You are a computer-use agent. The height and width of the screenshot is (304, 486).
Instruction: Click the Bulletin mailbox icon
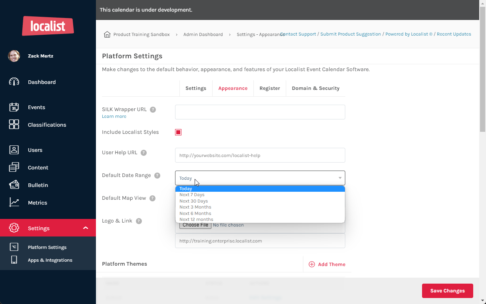[x=14, y=185]
